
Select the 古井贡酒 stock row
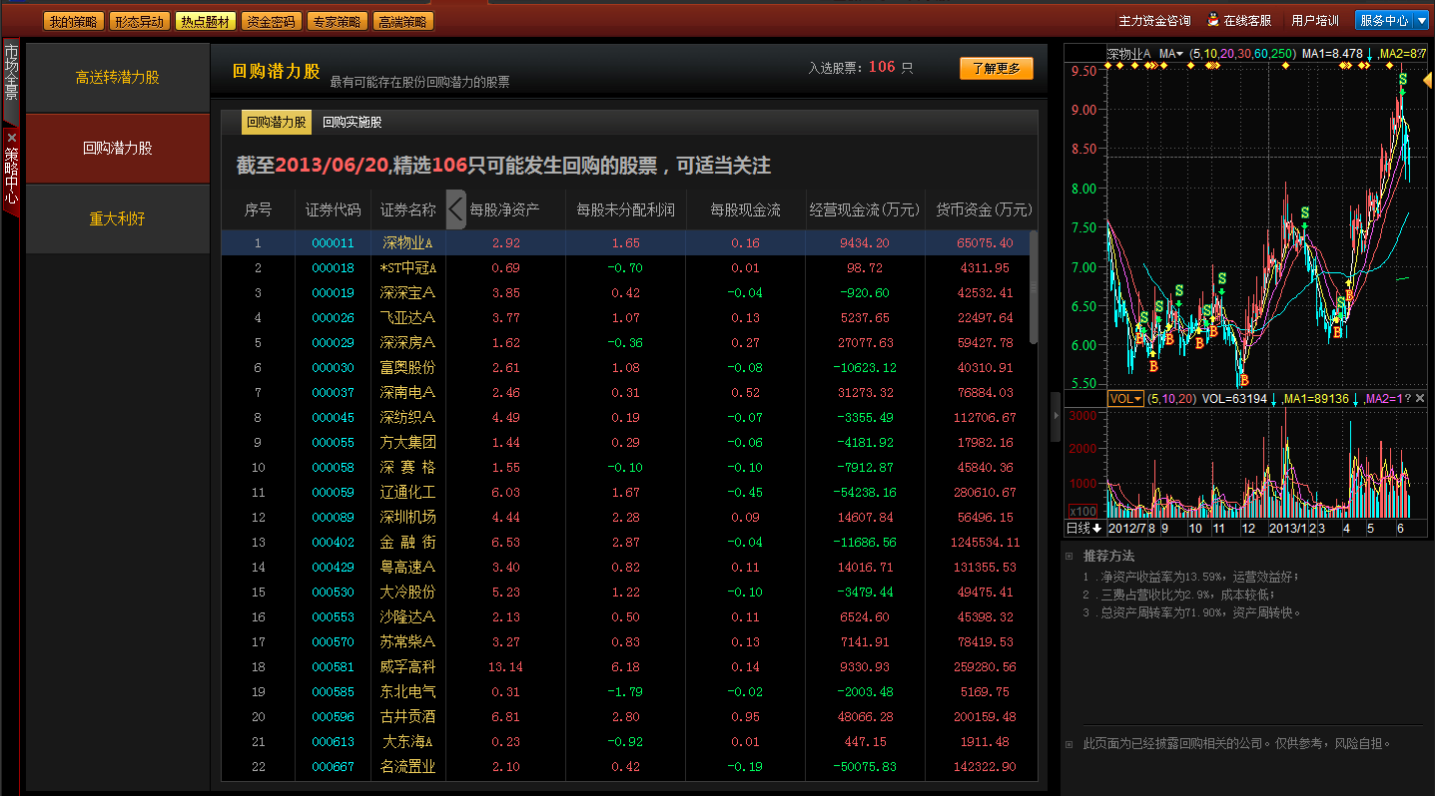pyautogui.click(x=624, y=716)
